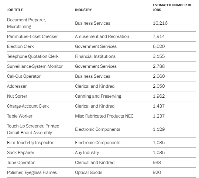This screenshot has width=199, height=178.
Task: Select Canning and Preserving industry cell
Action: tap(98, 96)
